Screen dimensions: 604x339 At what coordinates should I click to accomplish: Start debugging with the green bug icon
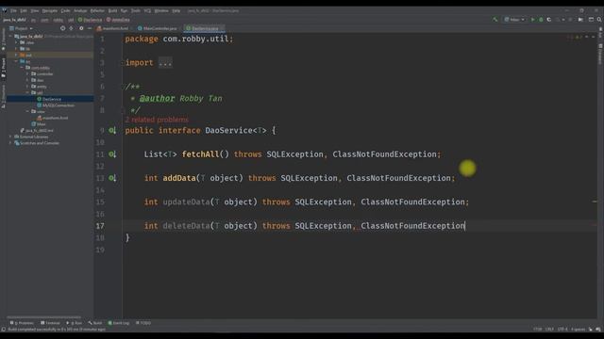click(541, 20)
